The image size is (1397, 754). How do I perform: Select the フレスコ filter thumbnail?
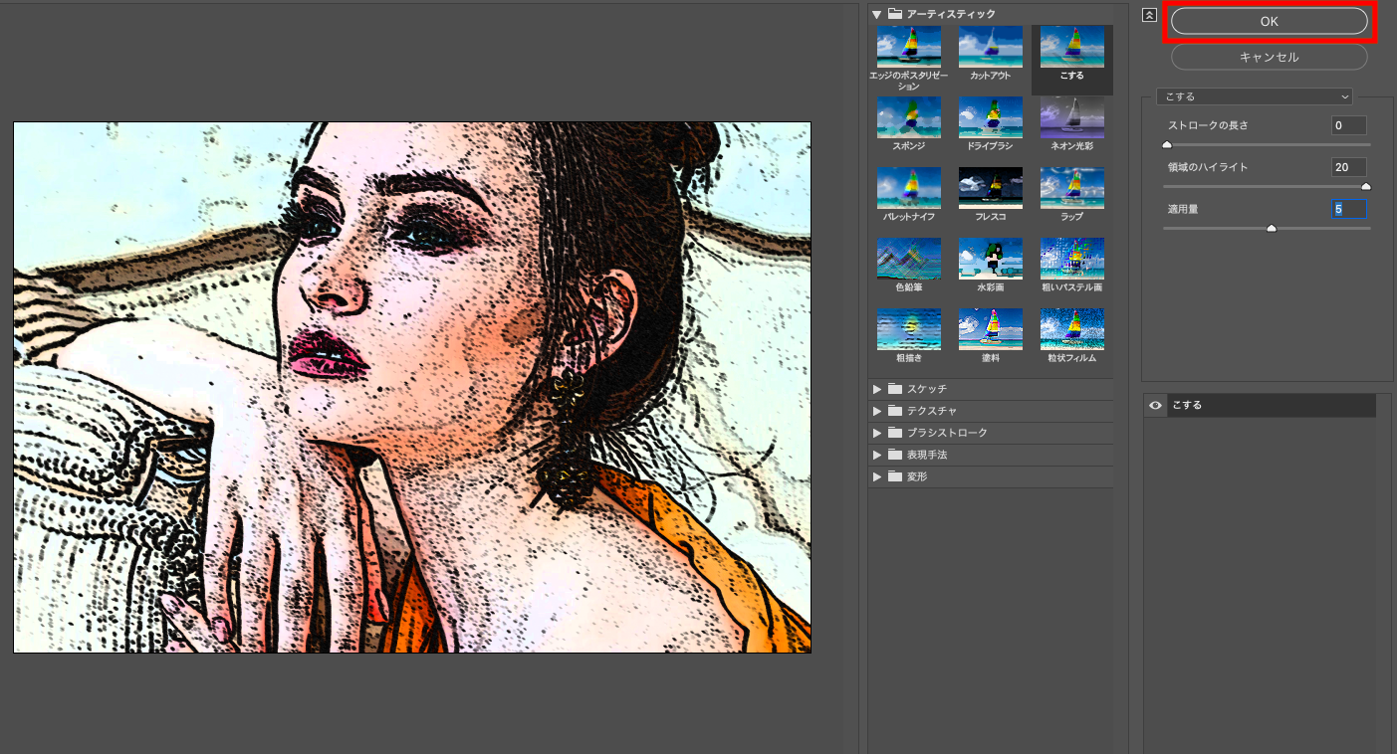click(x=990, y=188)
